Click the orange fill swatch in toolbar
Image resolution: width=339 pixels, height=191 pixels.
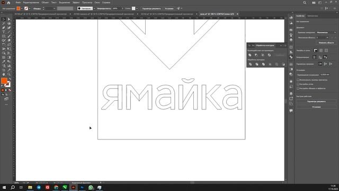pyautogui.click(x=4, y=81)
